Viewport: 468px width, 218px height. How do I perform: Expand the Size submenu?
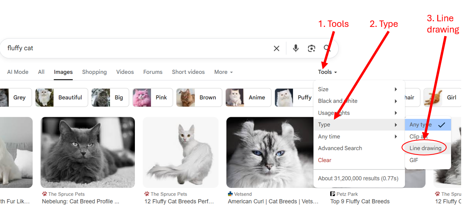pos(358,90)
